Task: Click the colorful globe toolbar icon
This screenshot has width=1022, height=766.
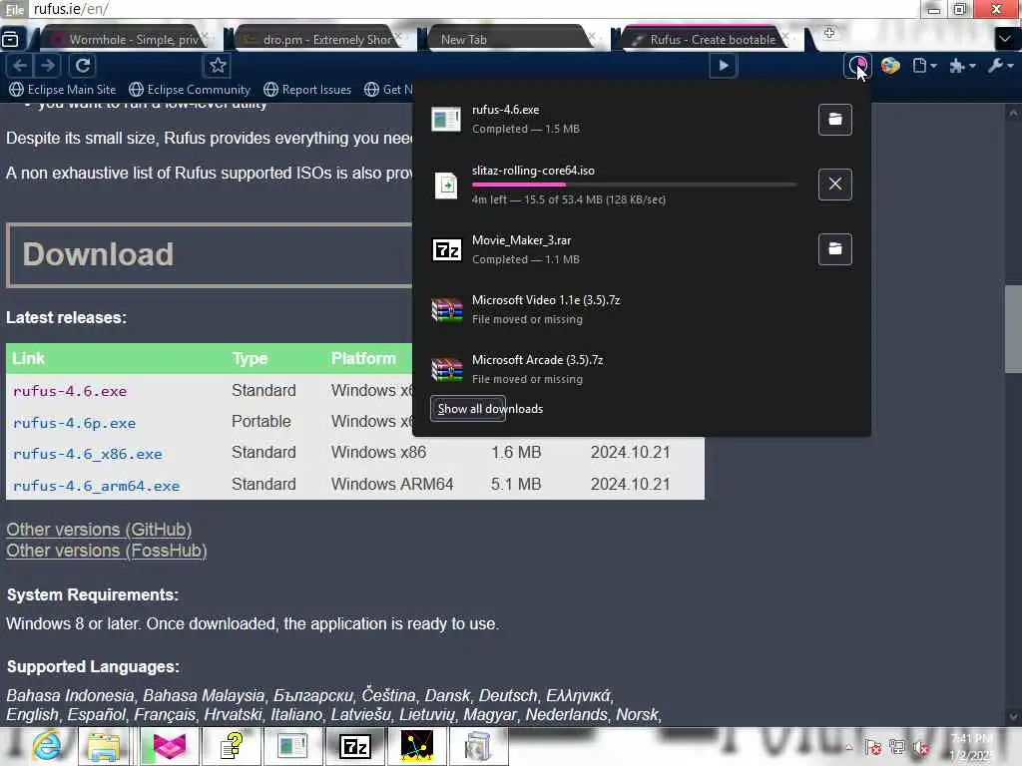Action: point(890,66)
